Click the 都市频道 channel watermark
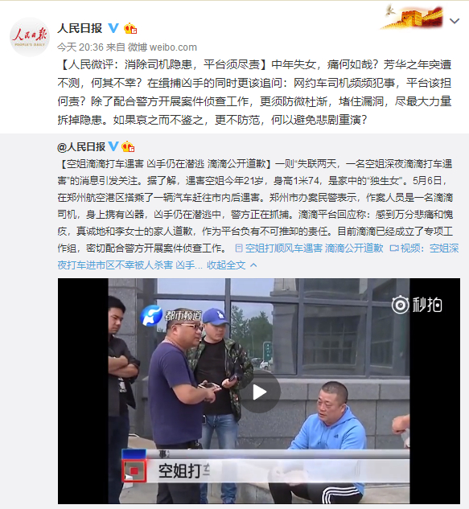The image size is (469, 509). 171,315
